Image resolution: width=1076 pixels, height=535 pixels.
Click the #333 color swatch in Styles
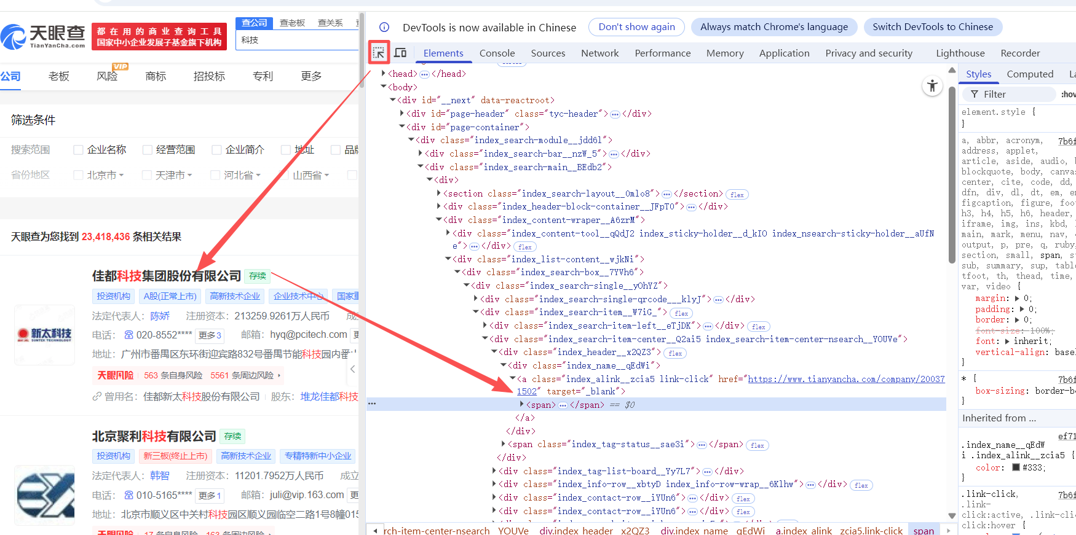point(1016,467)
